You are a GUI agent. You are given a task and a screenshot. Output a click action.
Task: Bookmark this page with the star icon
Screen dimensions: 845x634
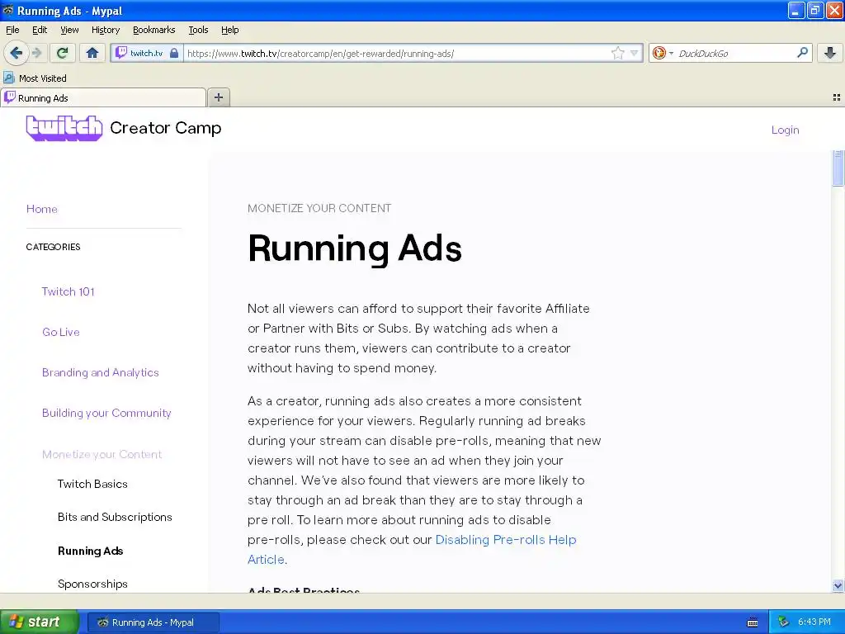617,53
